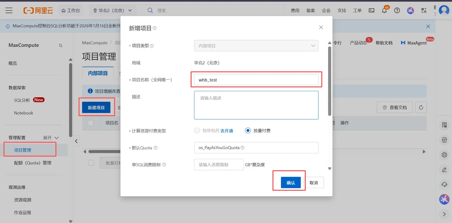452x223 pixels.
Task: Refresh the project list
Action: 421,107
